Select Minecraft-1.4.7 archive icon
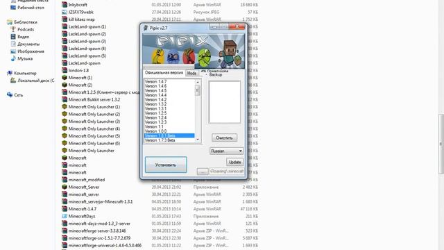The image size is (444, 250). click(x=65, y=209)
